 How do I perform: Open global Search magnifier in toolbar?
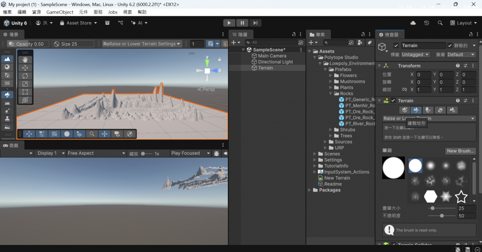[440, 23]
